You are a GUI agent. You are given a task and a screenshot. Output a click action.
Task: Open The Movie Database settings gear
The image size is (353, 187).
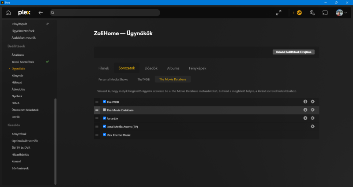pos(313,110)
